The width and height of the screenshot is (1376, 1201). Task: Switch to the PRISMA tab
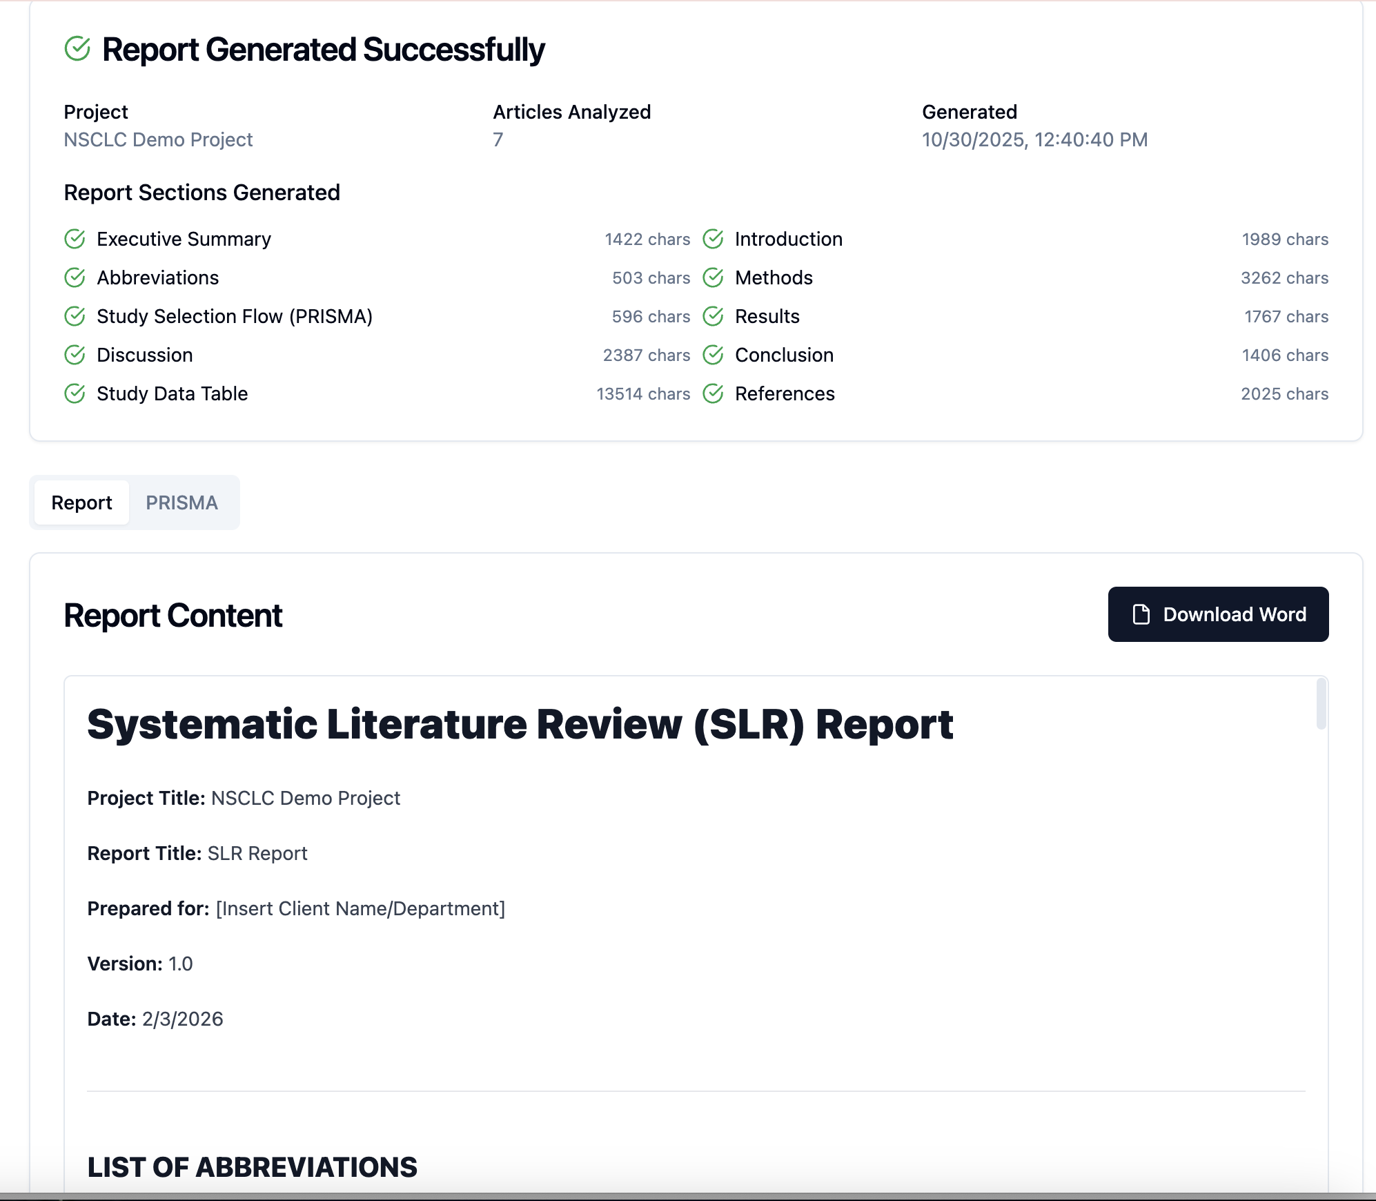coord(181,502)
